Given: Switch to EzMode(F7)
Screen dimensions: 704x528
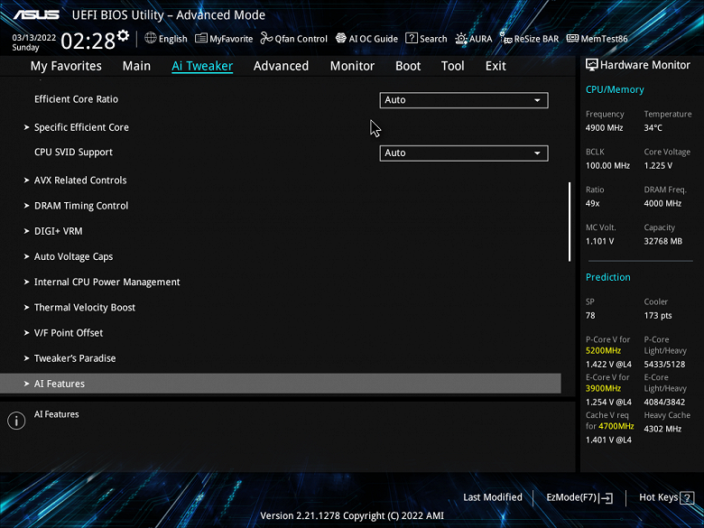Looking at the screenshot, I should pos(579,497).
